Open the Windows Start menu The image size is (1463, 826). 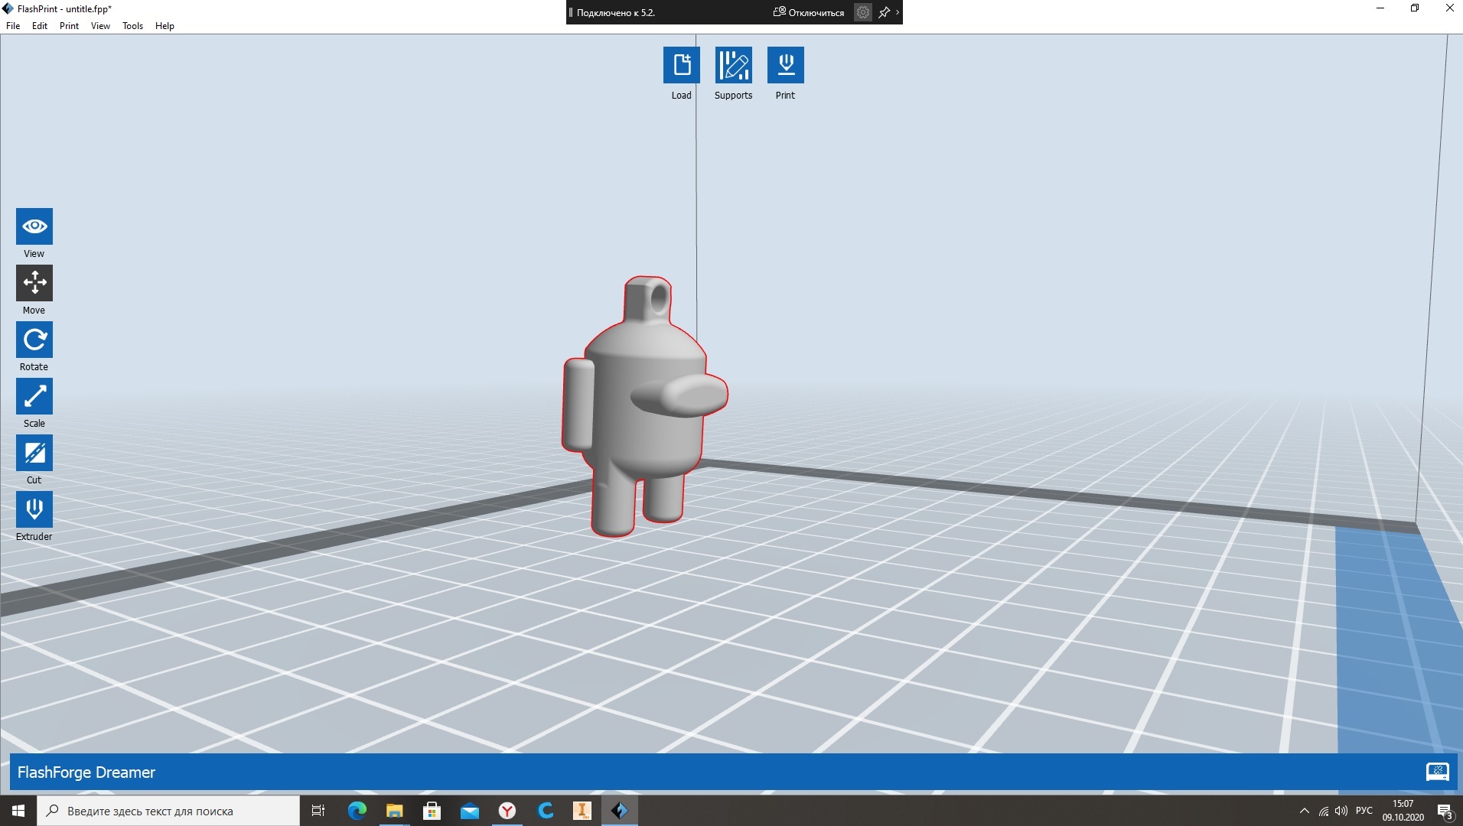[x=18, y=811]
